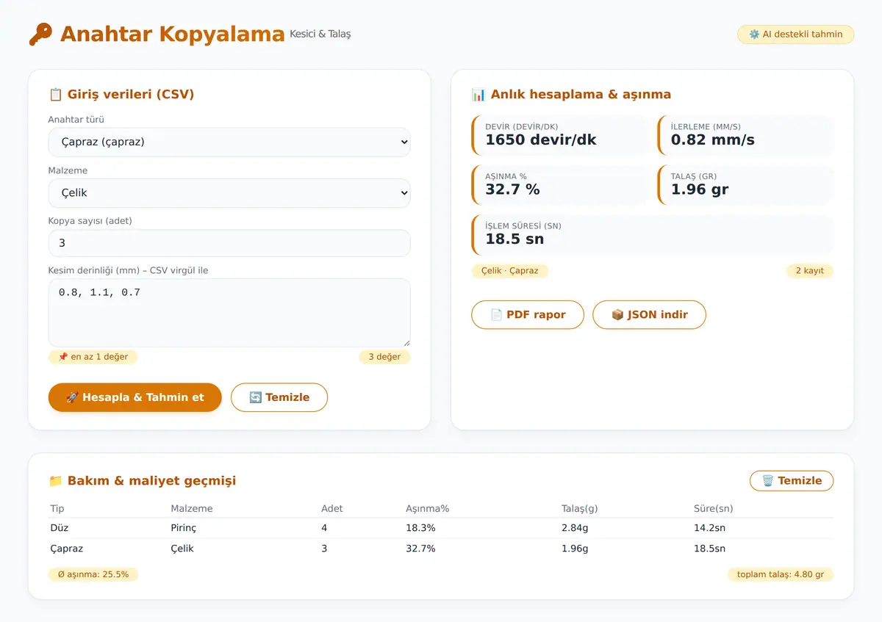The image size is (882, 622).
Task: Click the orange key logo icon
Action: pyautogui.click(x=40, y=35)
